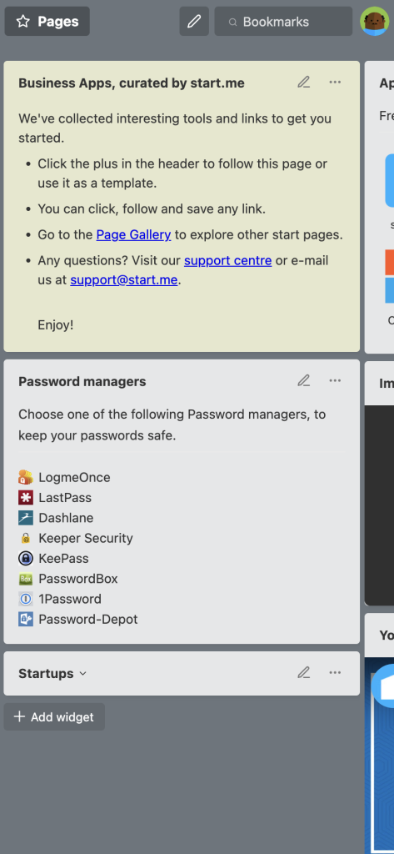
Task: Click the support@start.me email link
Action: coord(124,280)
